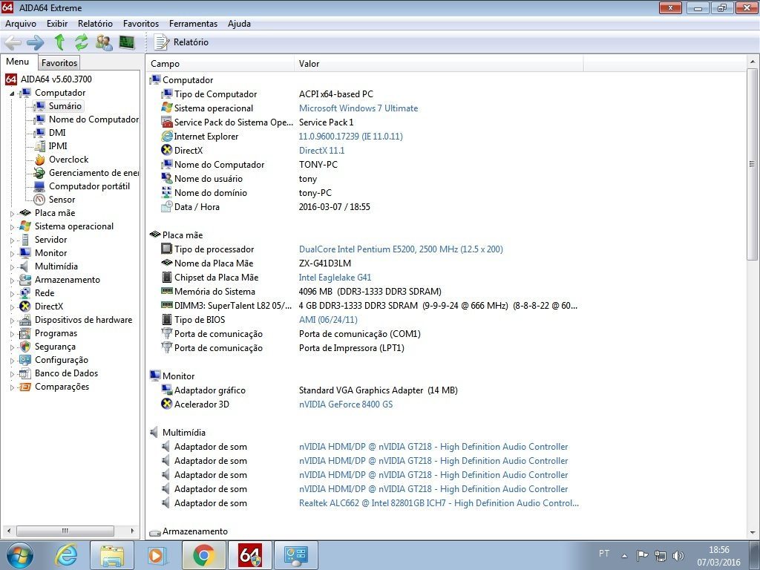760x570 pixels.
Task: Open the Exibir menu
Action: pyautogui.click(x=57, y=23)
